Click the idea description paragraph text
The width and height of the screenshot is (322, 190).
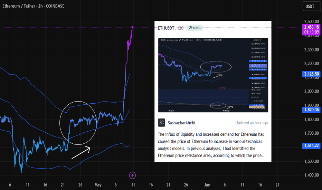[x=211, y=145]
